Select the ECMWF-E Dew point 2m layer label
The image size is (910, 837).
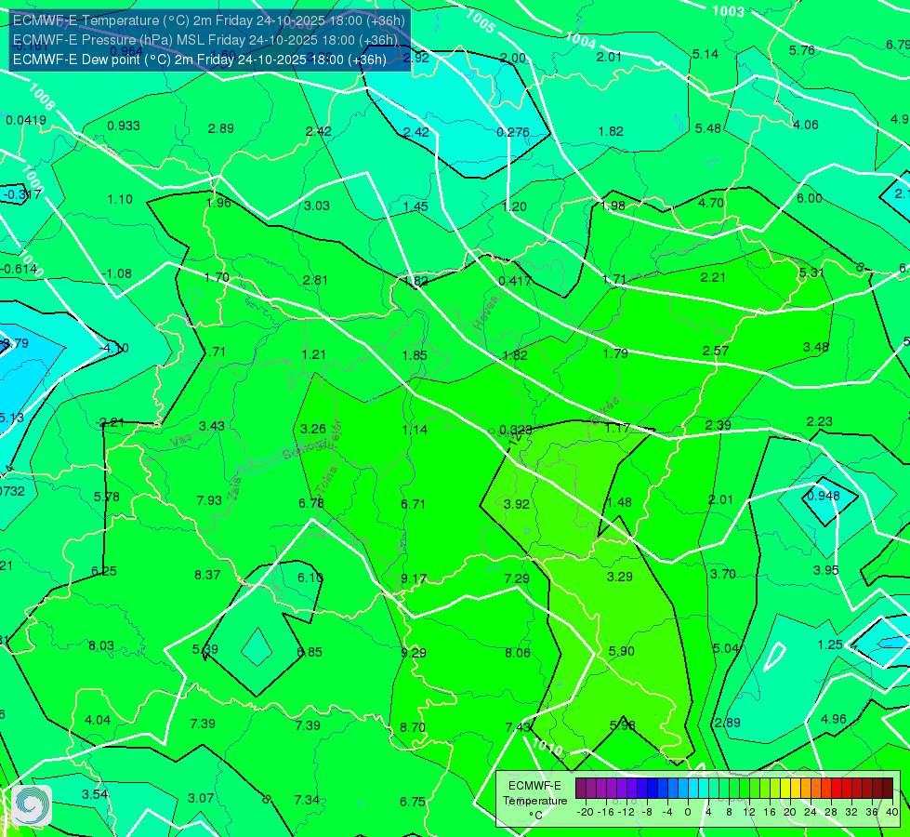[200, 60]
